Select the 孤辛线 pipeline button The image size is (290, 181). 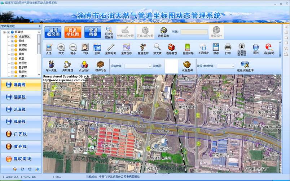click(x=21, y=122)
